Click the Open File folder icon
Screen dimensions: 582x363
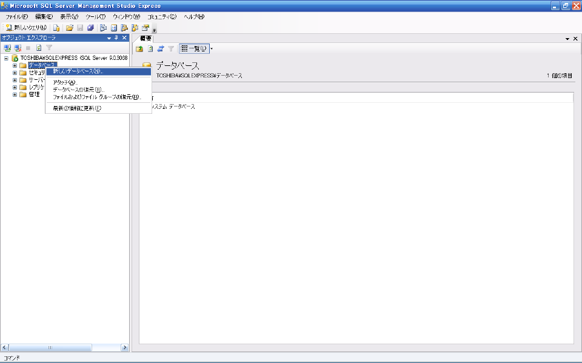click(69, 28)
